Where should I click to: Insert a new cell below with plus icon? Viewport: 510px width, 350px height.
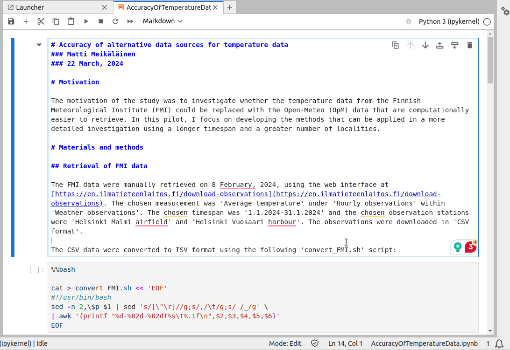pos(26,21)
